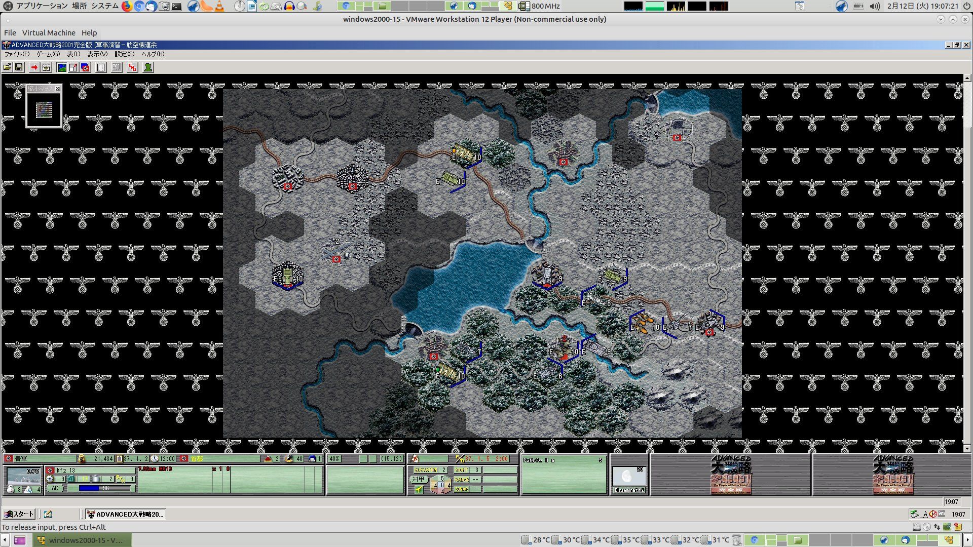Click the red END turn icon
Viewport: 973px width, 547px height.
pos(132,67)
